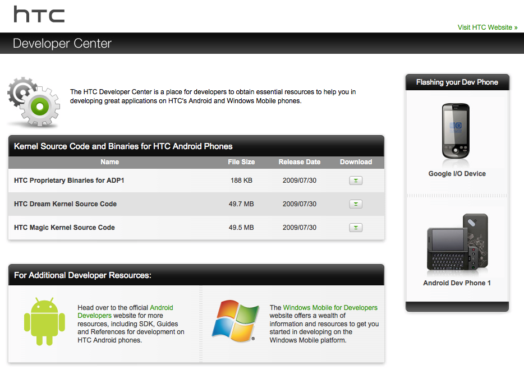Click the Windows flag logo
This screenshot has width=524, height=370.
point(236,321)
